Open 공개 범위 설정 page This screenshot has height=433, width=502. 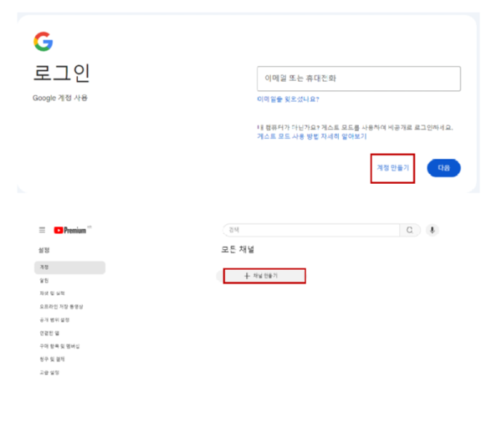click(x=54, y=319)
